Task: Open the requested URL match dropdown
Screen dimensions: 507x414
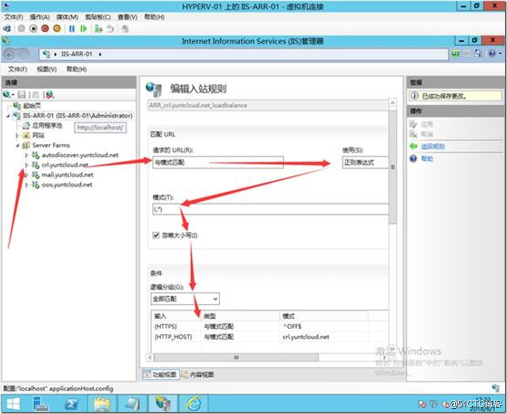Action: click(218, 162)
